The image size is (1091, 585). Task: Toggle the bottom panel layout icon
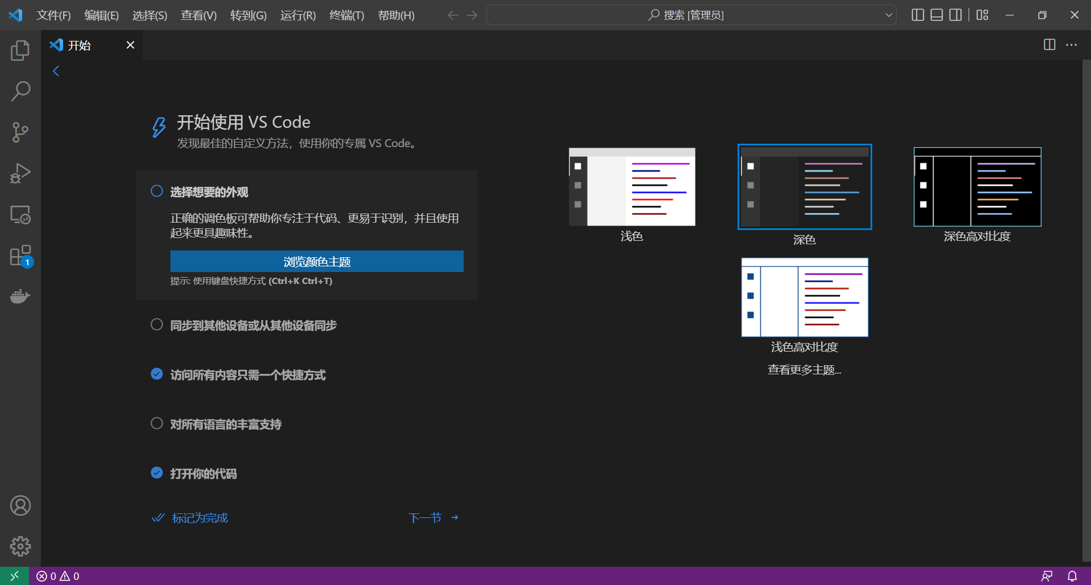(x=937, y=15)
